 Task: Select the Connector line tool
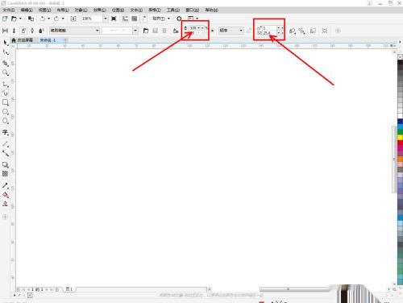tap(5, 153)
